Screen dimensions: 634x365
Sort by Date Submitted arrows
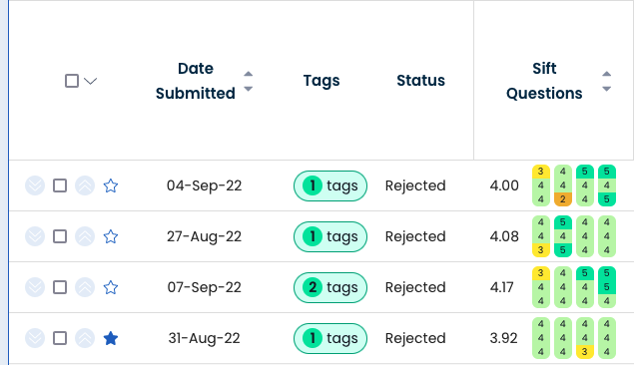click(x=249, y=81)
